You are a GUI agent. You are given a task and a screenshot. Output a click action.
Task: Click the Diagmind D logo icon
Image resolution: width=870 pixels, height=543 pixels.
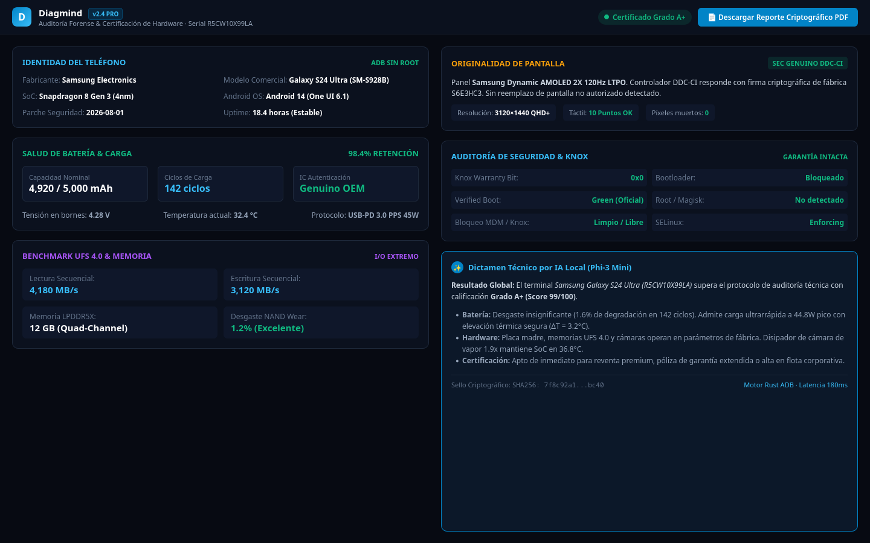(x=22, y=17)
